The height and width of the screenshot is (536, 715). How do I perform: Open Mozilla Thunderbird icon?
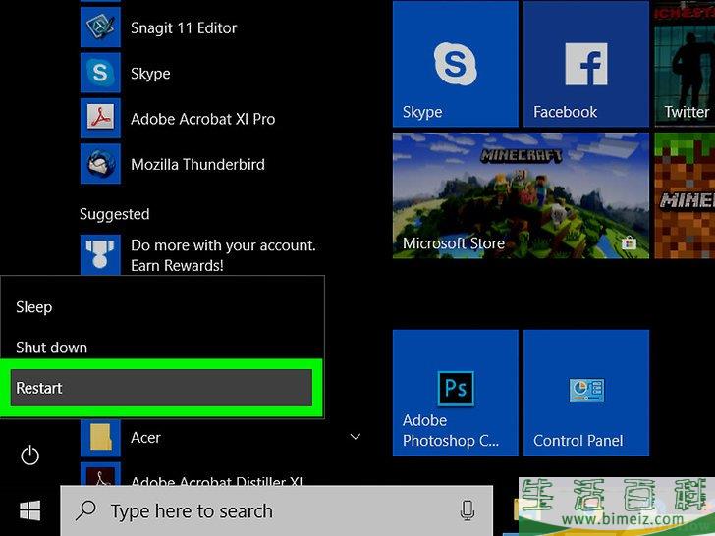click(x=100, y=164)
